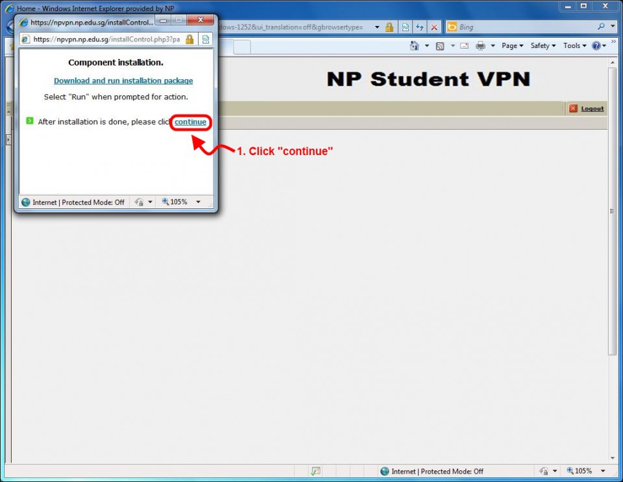Expand the Feeds dropdown arrow
The image size is (623, 482).
452,46
